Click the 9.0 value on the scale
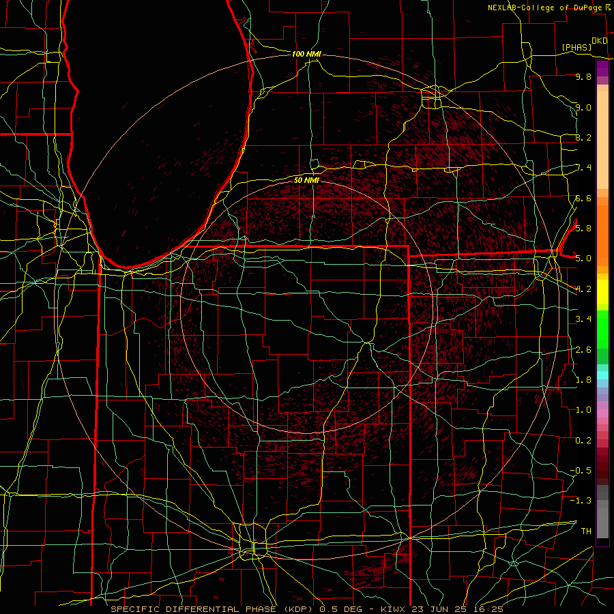The width and height of the screenshot is (614, 614). [583, 107]
